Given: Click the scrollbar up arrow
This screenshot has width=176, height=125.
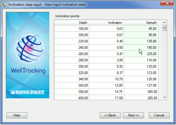Looking at the screenshot, I should pyautogui.click(x=165, y=22).
